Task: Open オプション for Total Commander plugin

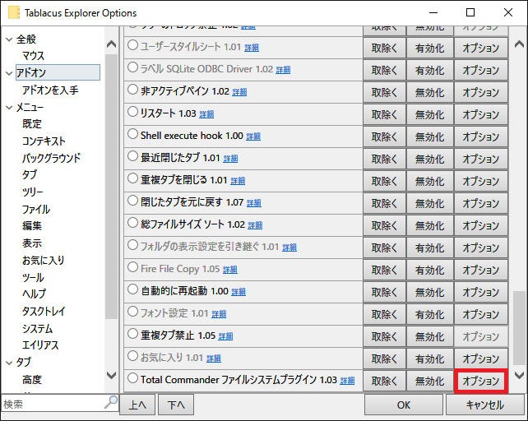Action: (481, 382)
